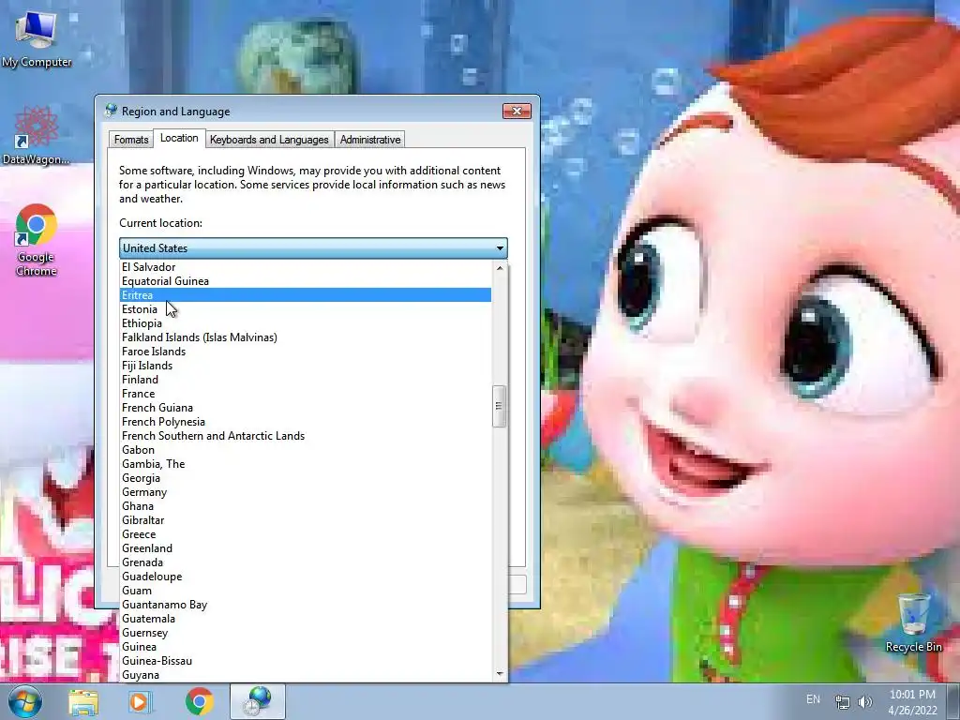Screen dimensions: 960x720
Task: Select Gibraltar
Action: pyautogui.click(x=306, y=520)
